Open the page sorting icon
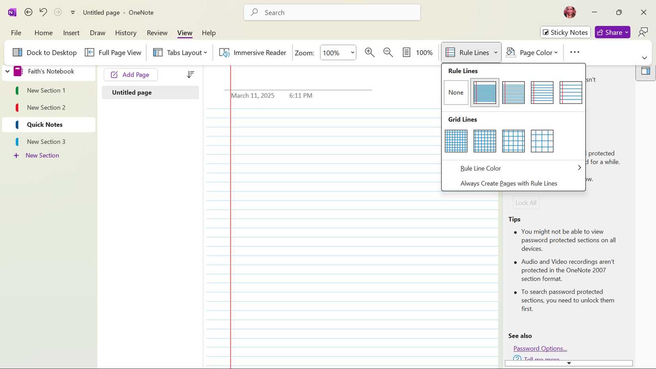 [x=191, y=74]
